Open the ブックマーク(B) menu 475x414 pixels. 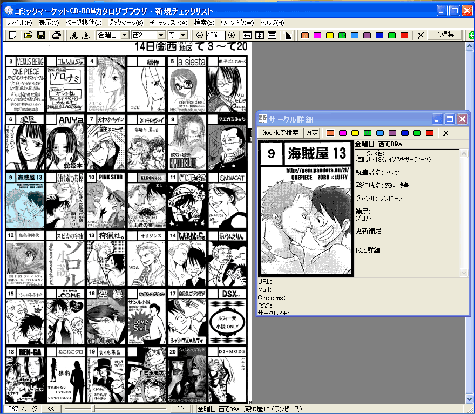pyautogui.click(x=126, y=23)
